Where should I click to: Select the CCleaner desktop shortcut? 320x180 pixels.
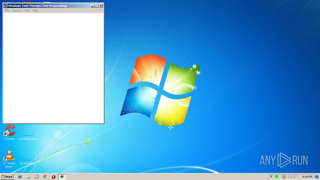(9, 132)
